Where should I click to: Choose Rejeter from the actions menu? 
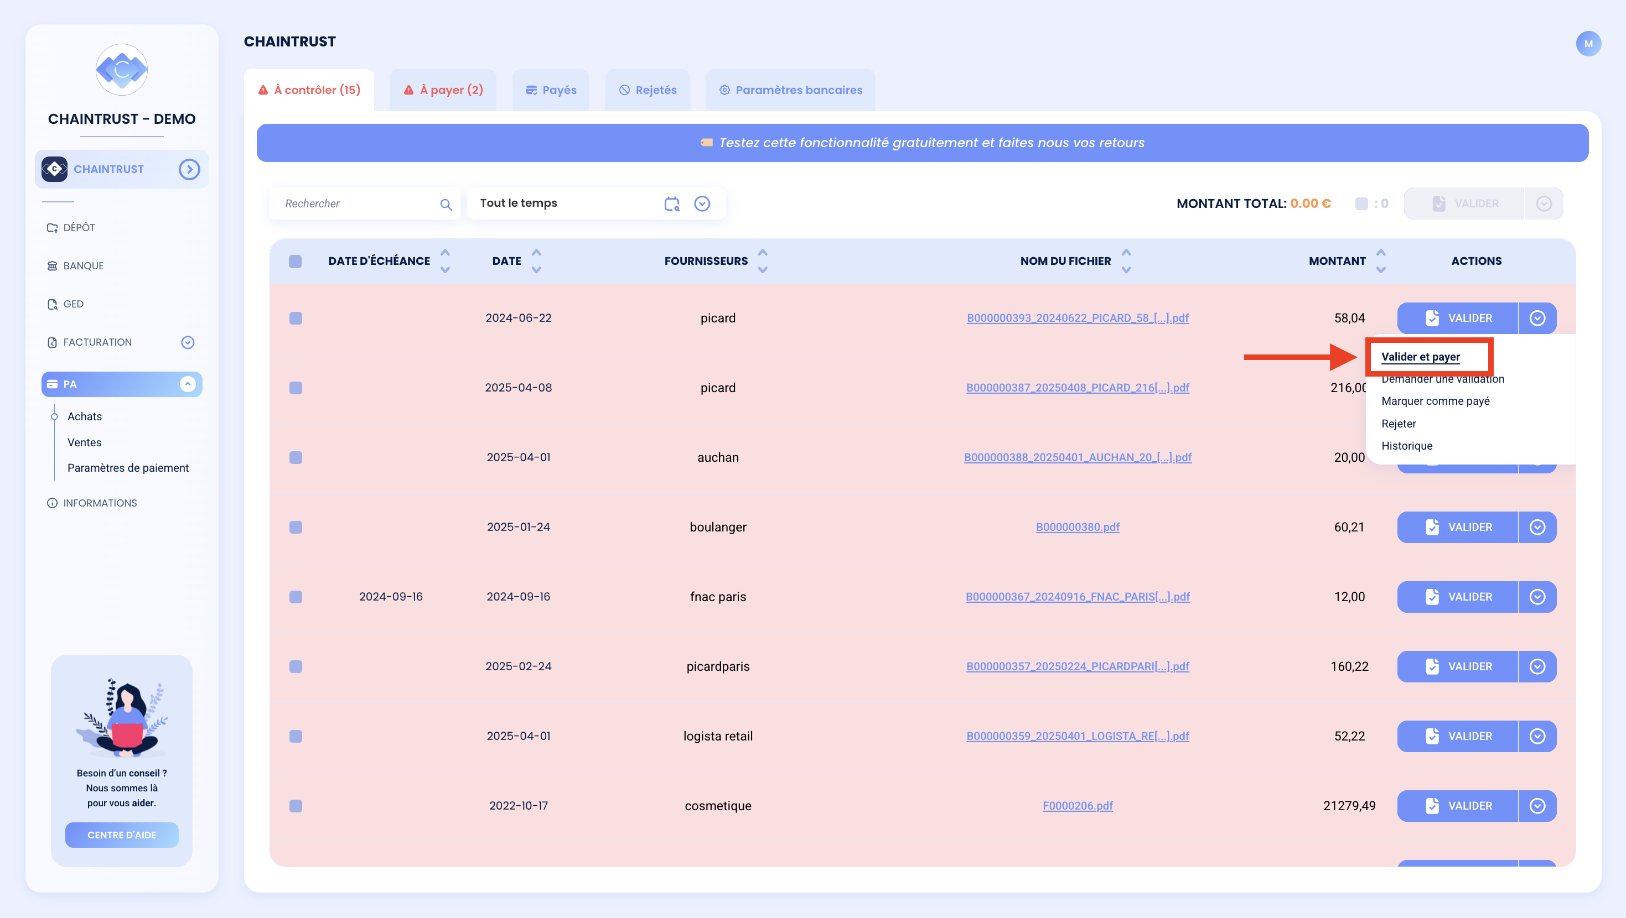pos(1398,424)
